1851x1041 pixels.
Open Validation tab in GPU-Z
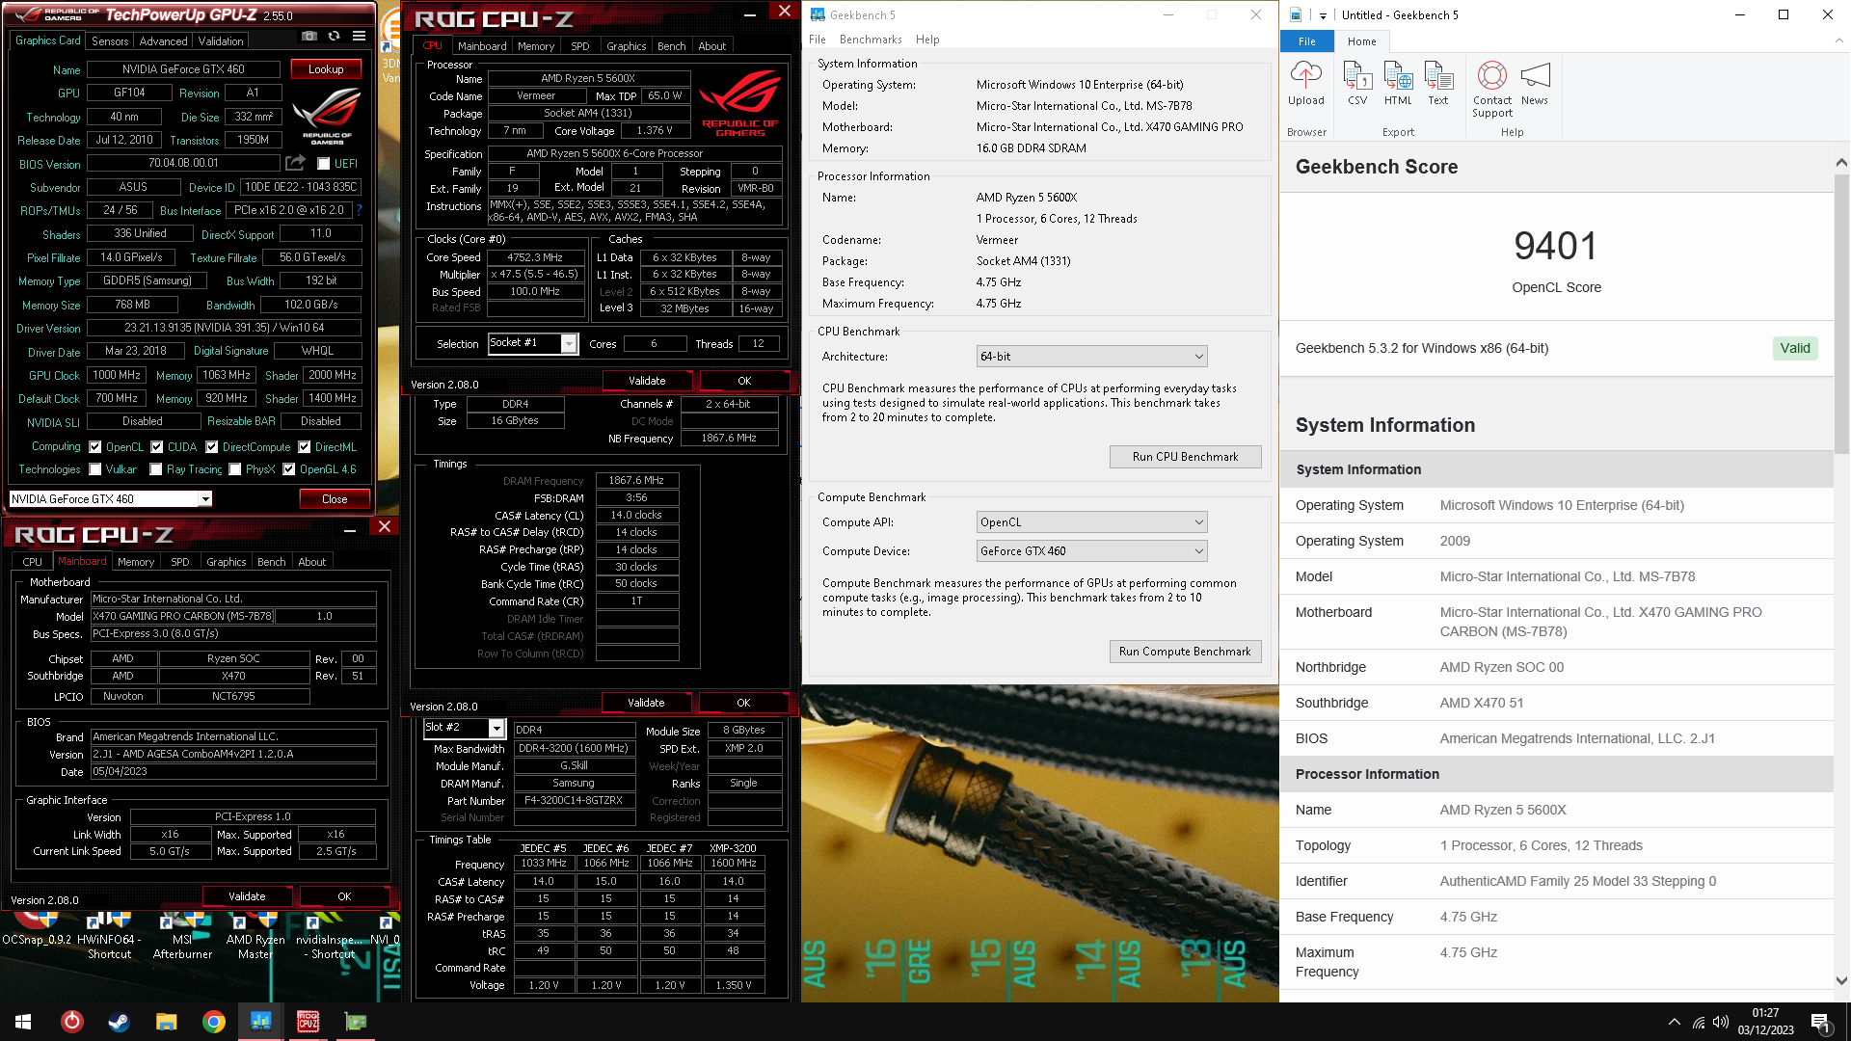coord(221,41)
